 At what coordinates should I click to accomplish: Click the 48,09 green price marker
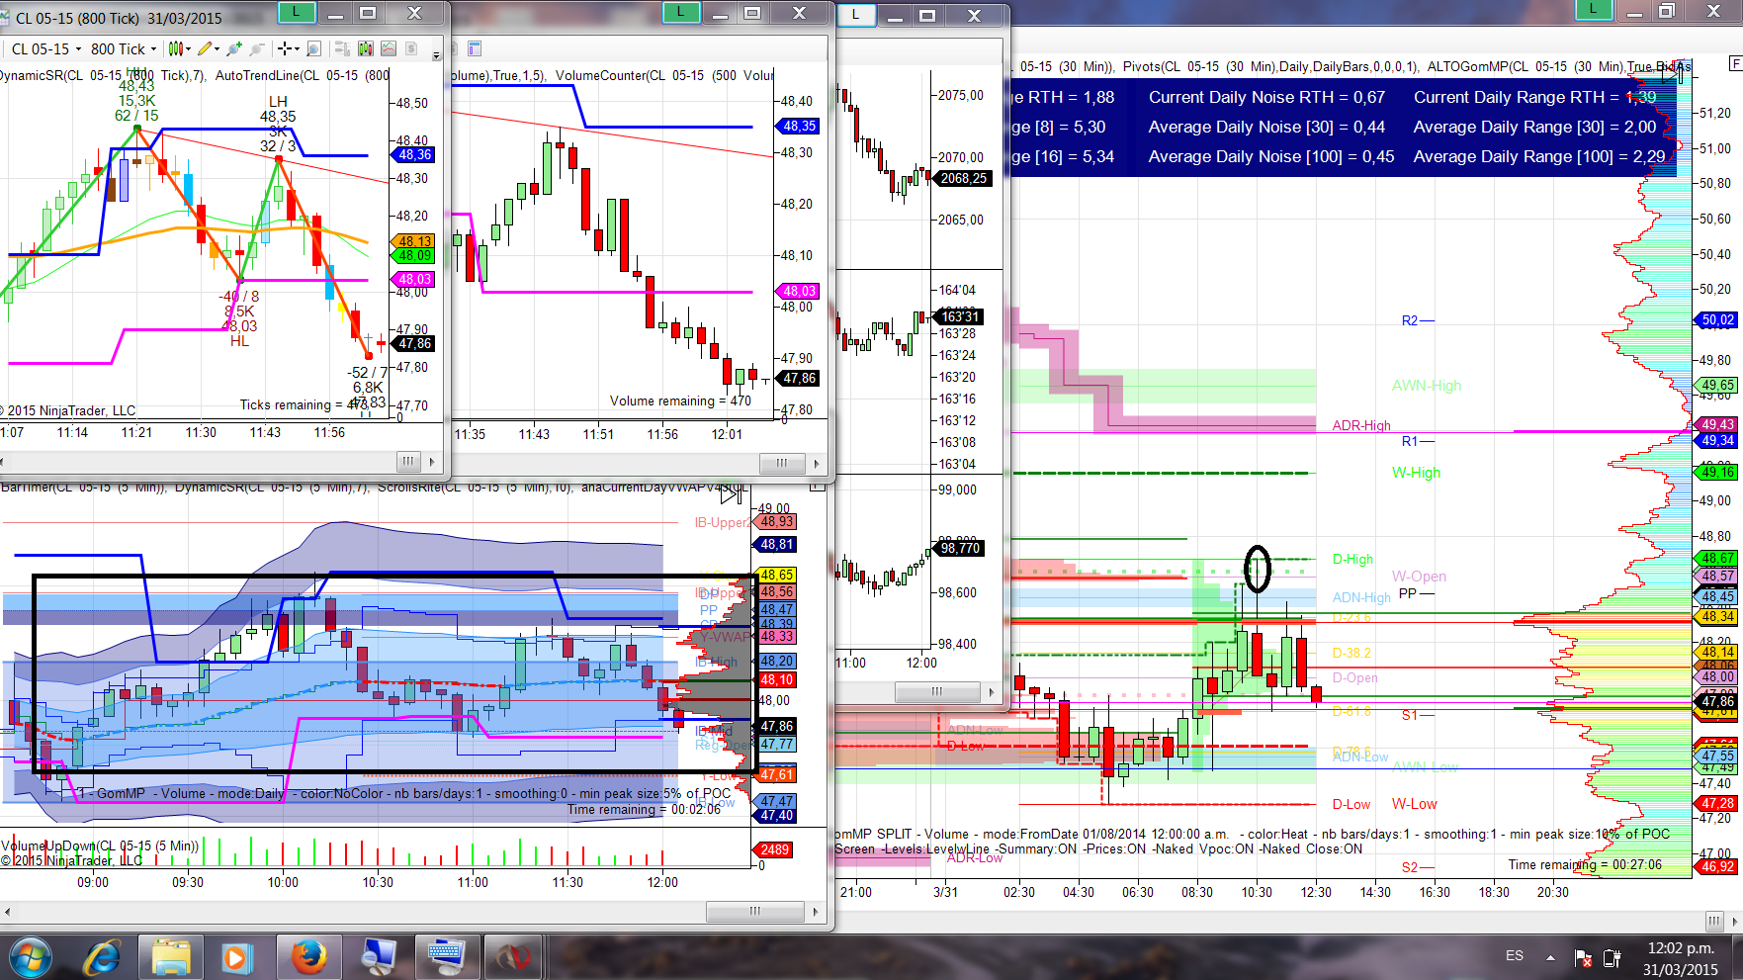tap(415, 256)
